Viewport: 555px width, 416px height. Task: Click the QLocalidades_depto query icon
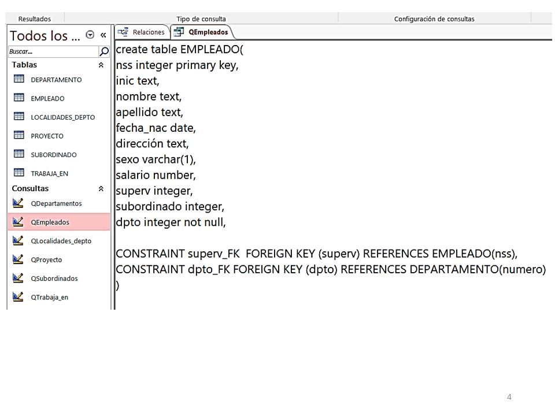coord(18,240)
